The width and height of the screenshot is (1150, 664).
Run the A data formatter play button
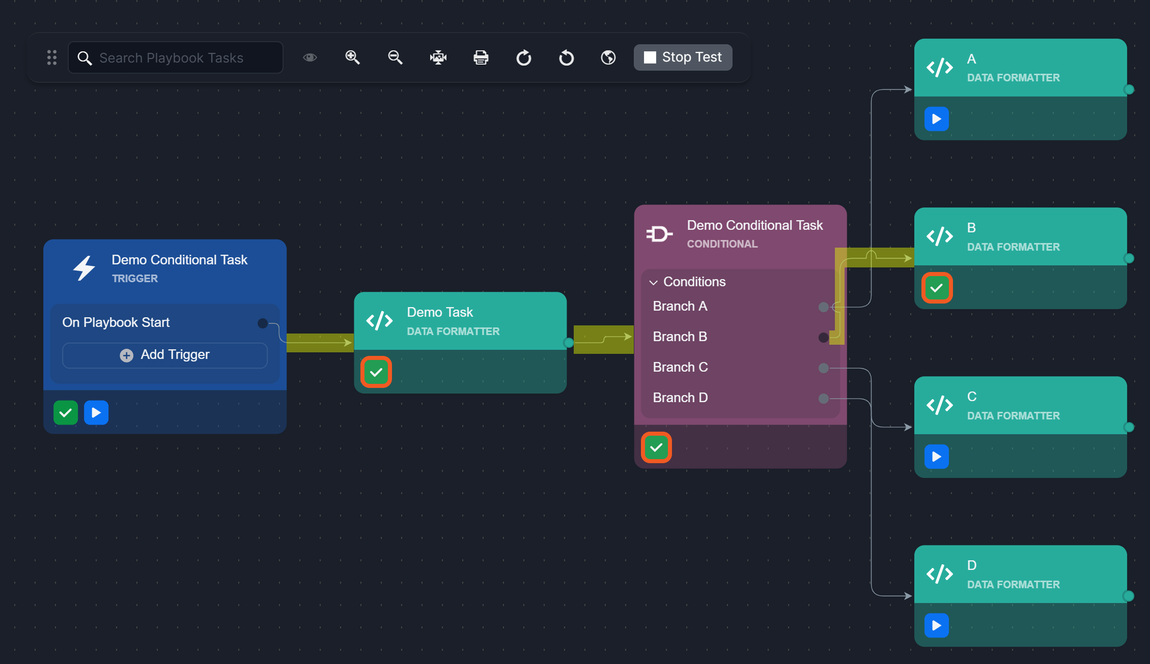tap(937, 119)
